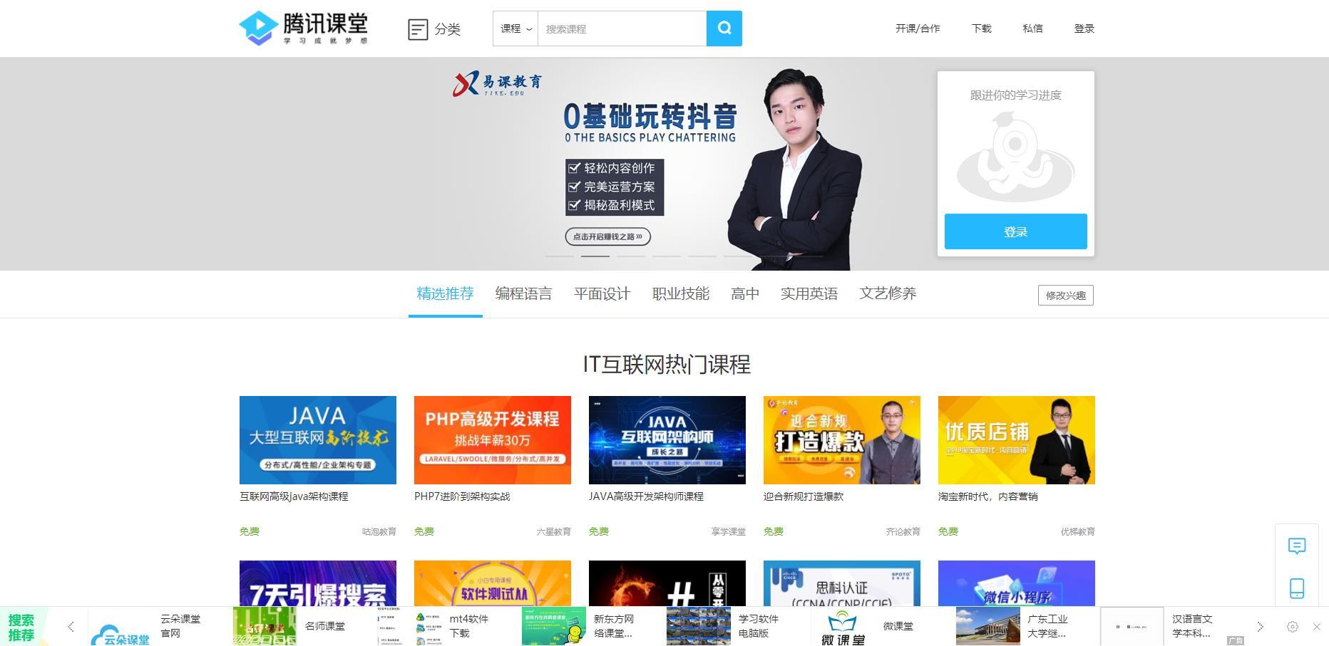The height and width of the screenshot is (646, 1329).
Task: Click the 修改兴趣 button
Action: [x=1066, y=295]
